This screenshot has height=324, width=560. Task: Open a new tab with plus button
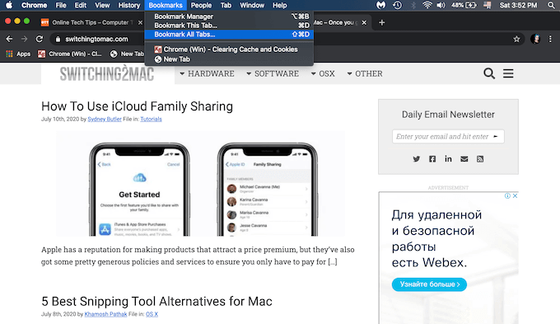(x=382, y=22)
